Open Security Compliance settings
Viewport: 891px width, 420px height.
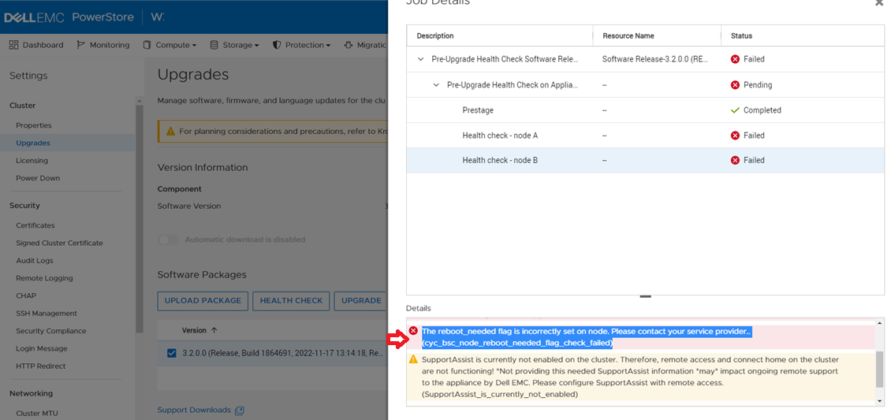tap(51, 331)
